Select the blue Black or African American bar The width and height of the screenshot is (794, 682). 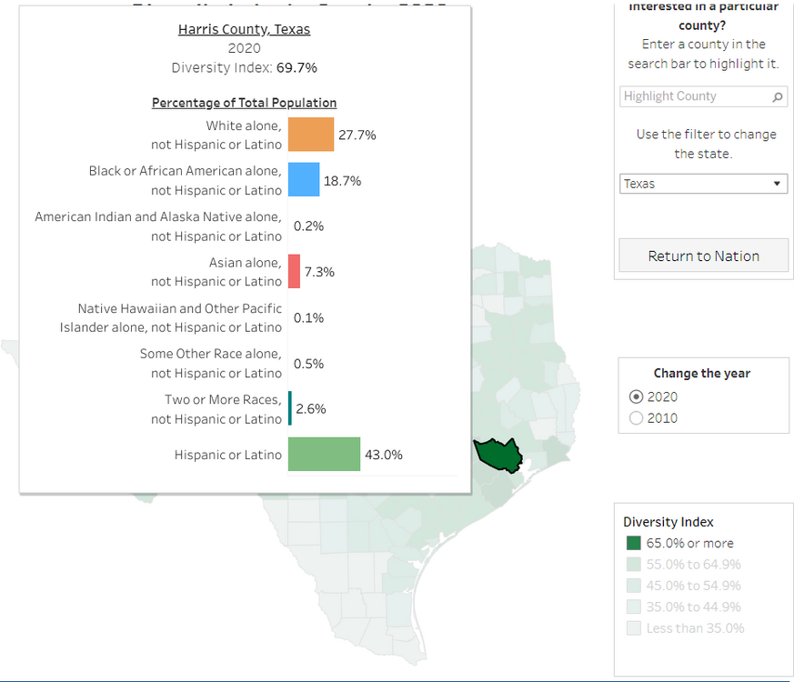pos(304,180)
